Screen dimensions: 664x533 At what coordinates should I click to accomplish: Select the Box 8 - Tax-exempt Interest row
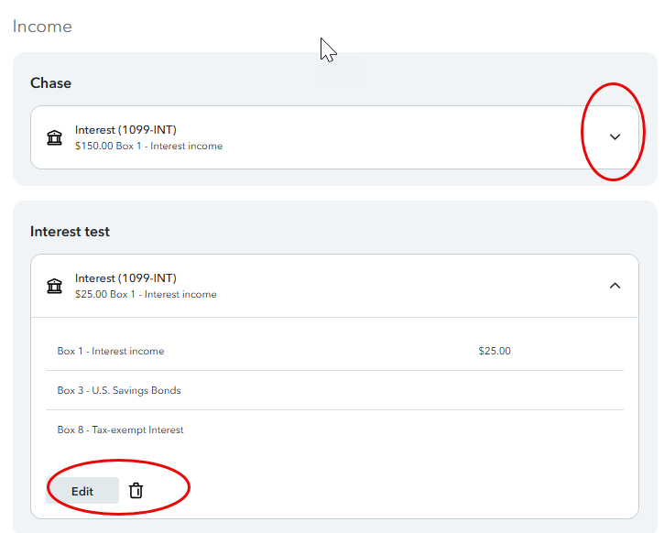tap(334, 430)
